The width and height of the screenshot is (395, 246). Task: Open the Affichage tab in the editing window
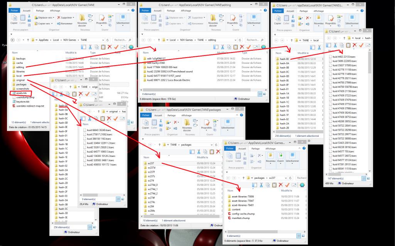click(x=186, y=10)
